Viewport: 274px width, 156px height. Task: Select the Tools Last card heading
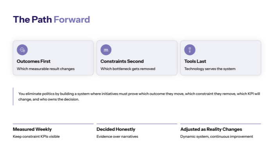195,61
